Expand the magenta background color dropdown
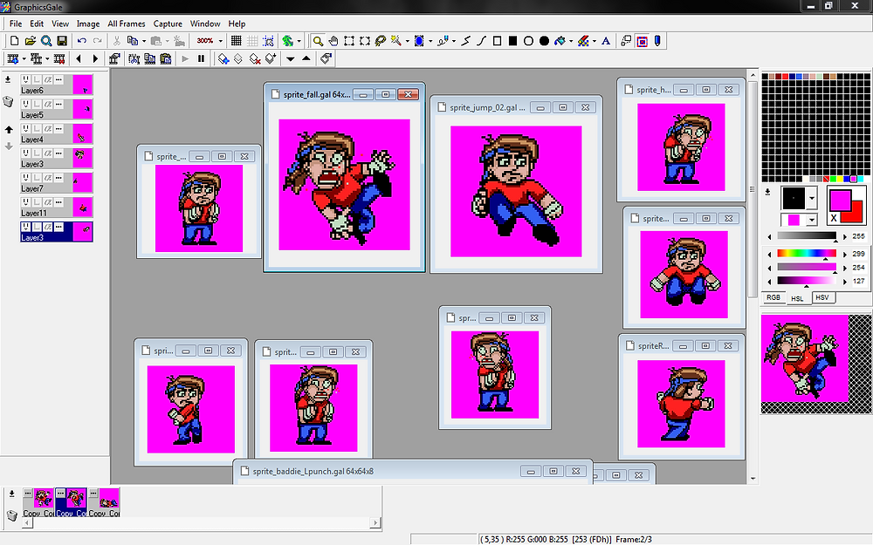The image size is (873, 545). [812, 220]
